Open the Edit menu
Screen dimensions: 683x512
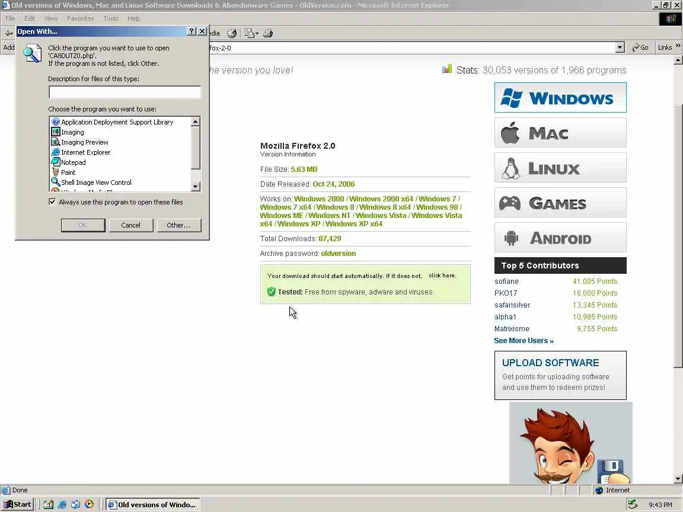(29, 18)
